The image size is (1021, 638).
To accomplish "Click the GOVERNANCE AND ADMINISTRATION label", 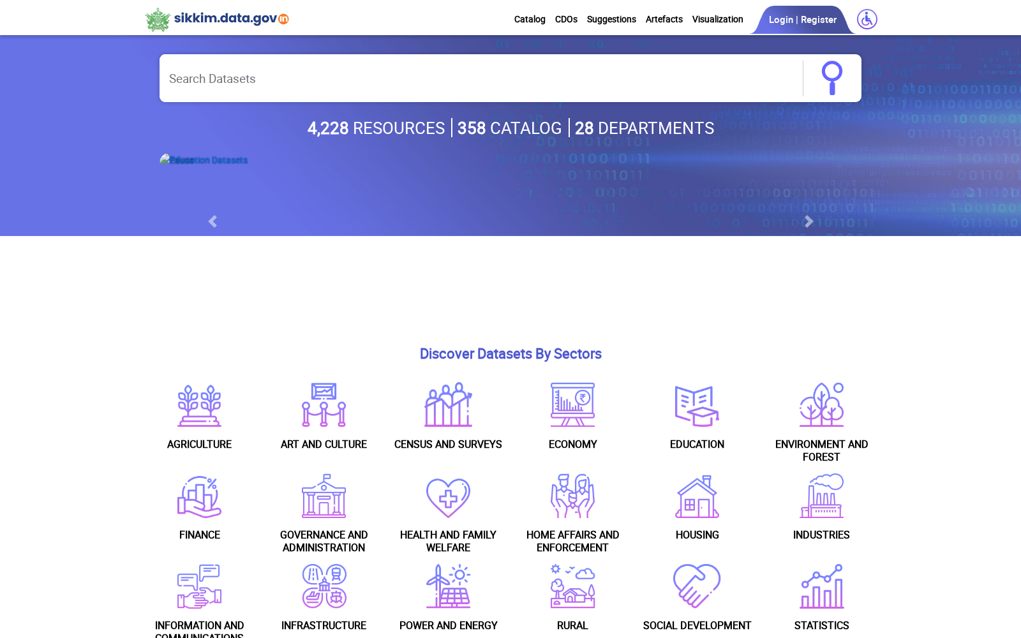I will 324,541.
